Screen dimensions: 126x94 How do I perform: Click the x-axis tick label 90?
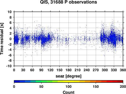(41, 70)
